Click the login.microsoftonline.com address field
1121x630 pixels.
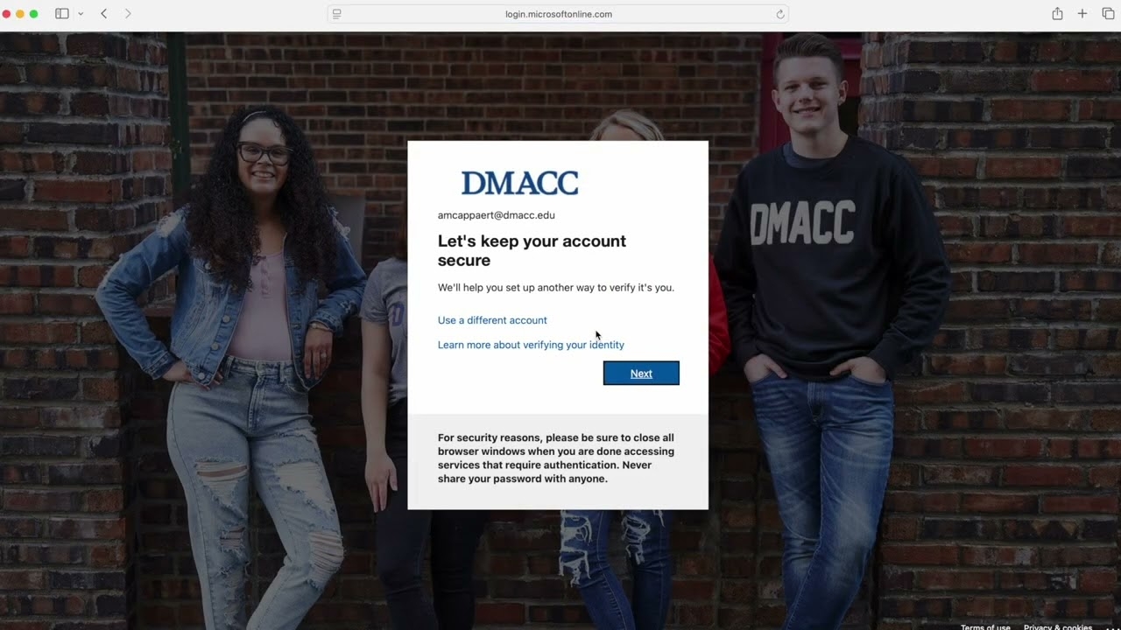click(x=558, y=14)
